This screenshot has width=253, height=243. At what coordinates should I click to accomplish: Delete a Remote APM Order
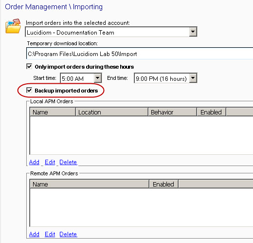[x=68, y=234]
